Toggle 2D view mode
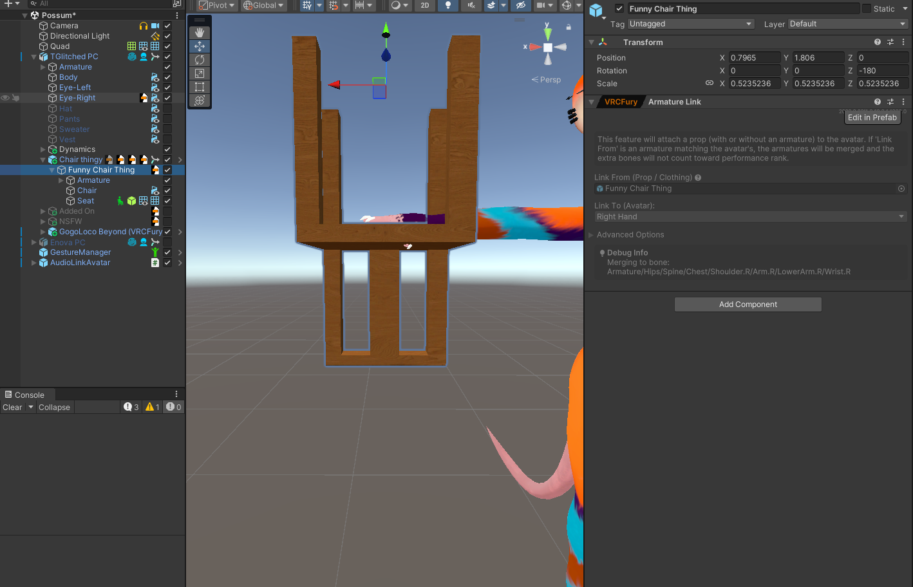The height and width of the screenshot is (587, 913). coord(425,5)
